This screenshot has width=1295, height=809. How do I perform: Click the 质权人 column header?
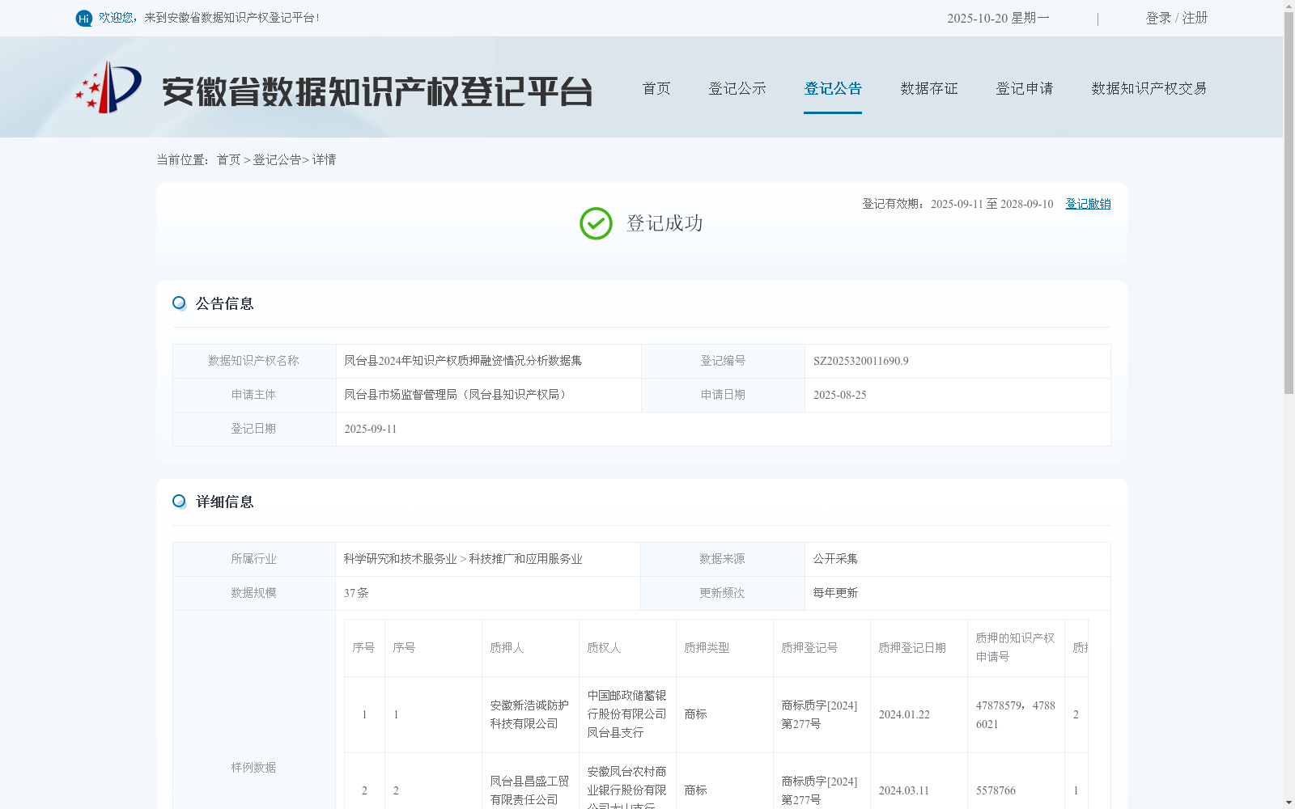click(x=604, y=648)
